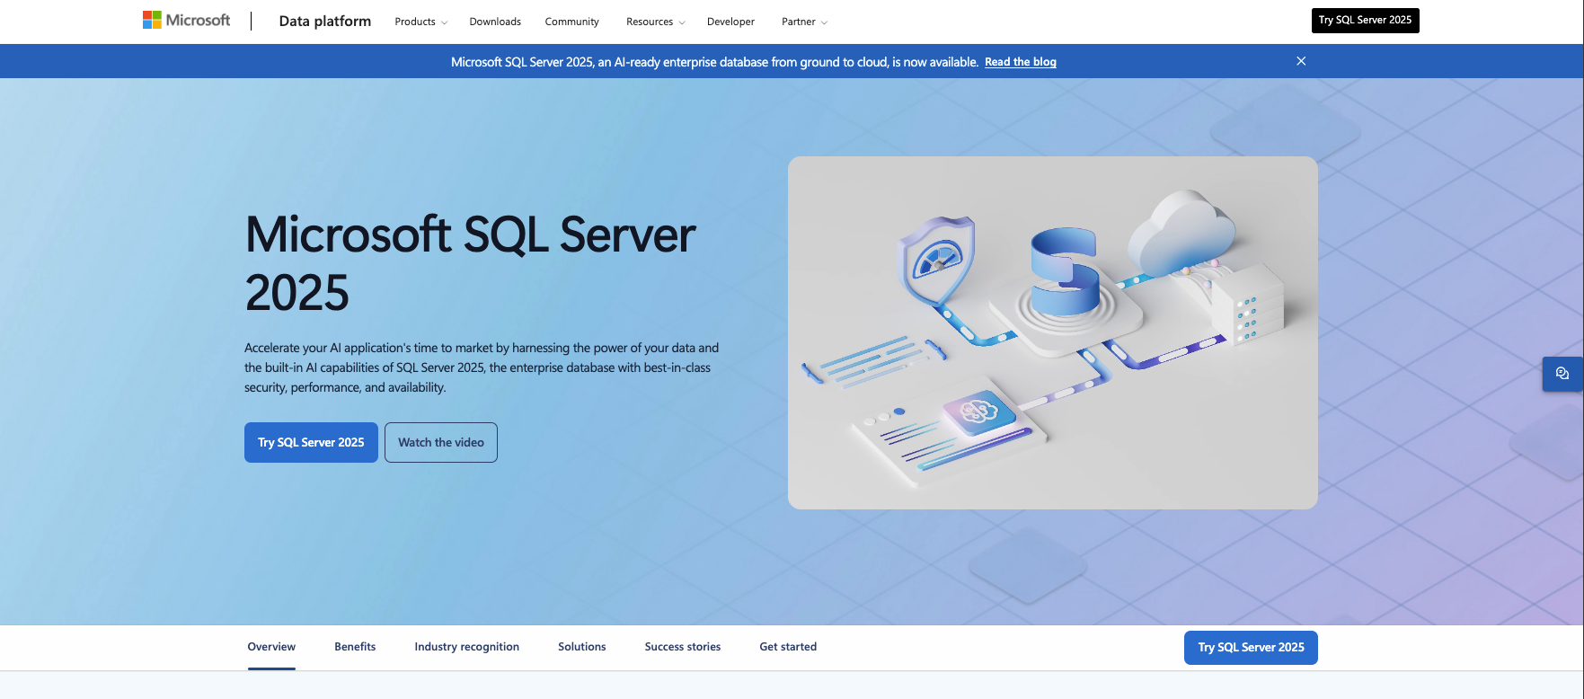1584x699 pixels.
Task: Switch to the Benefits tab
Action: (355, 647)
